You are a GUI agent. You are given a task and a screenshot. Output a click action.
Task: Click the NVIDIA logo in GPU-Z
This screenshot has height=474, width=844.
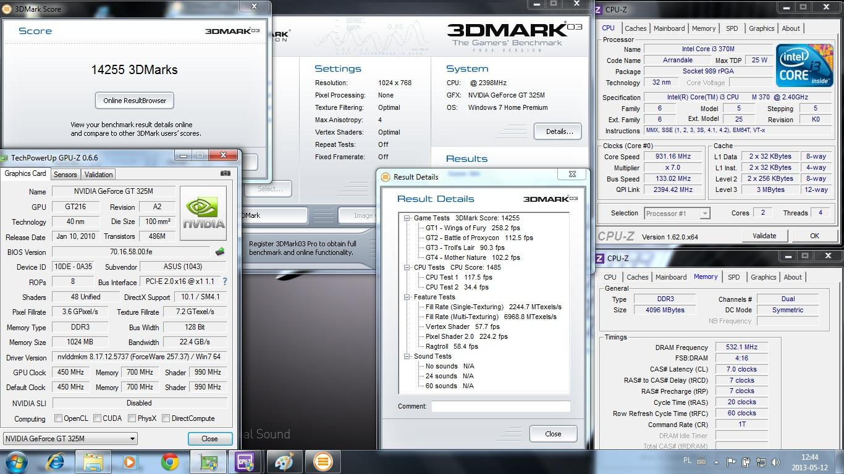(203, 213)
